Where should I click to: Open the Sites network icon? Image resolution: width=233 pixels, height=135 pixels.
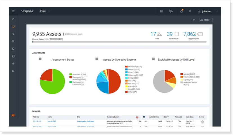[159, 34]
